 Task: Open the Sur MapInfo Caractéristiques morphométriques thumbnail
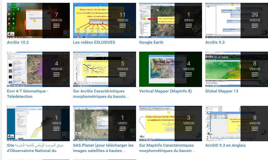pos(170,124)
